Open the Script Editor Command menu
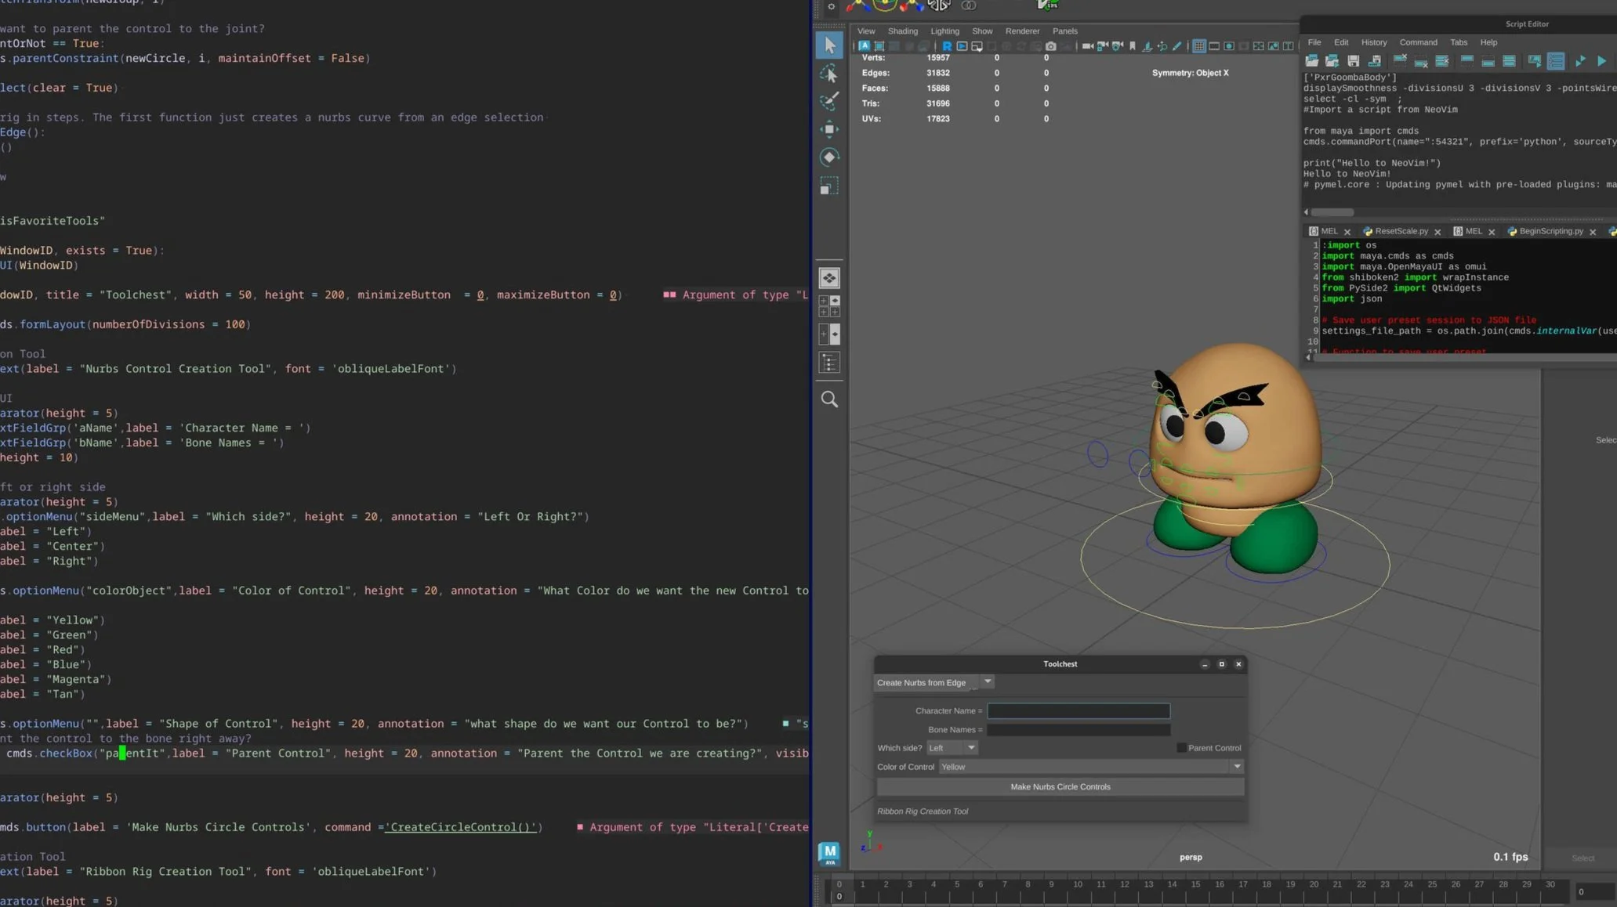The height and width of the screenshot is (907, 1617). 1418,42
